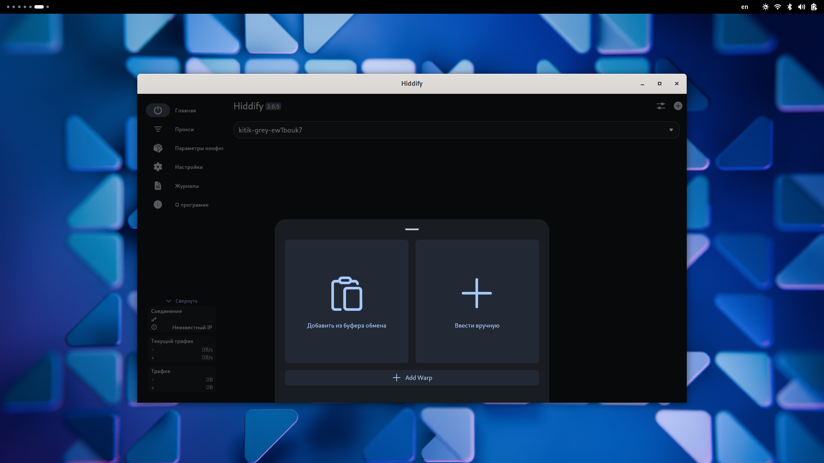This screenshot has width=824, height=463.
Task: Close the Hiddify window
Action: tap(677, 84)
